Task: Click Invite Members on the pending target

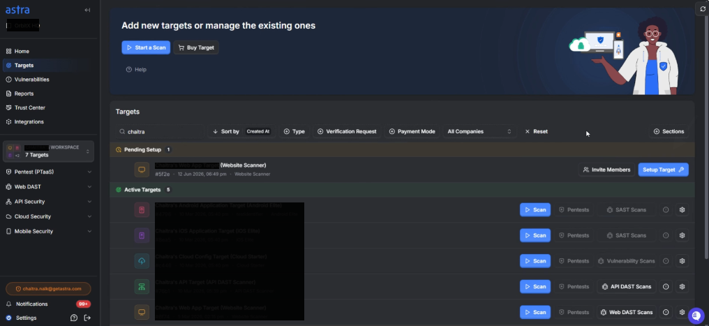Action: [x=606, y=170]
